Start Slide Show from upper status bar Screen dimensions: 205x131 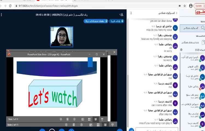click(x=102, y=119)
